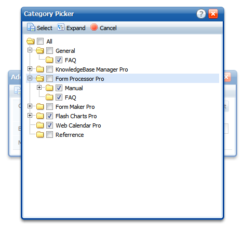Click the Referrence folder icon
243x225 pixels.
(40, 135)
